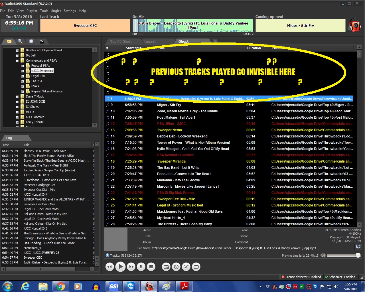Expand the Old PSA folder
The width and height of the screenshot is (365, 292).
tap(23, 81)
